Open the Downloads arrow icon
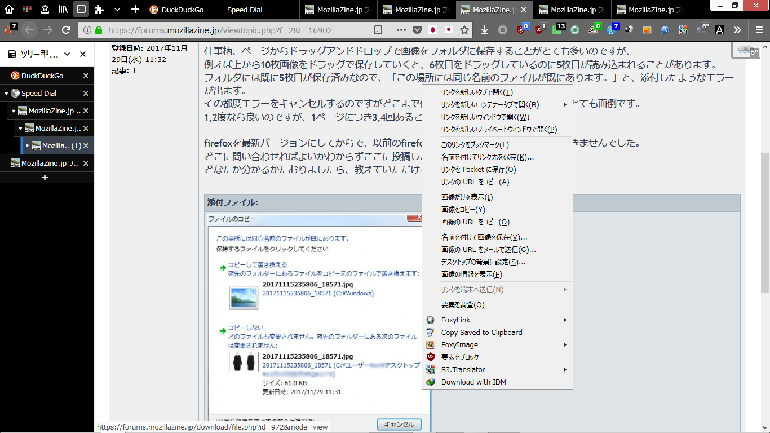The height and width of the screenshot is (433, 770). (485, 30)
